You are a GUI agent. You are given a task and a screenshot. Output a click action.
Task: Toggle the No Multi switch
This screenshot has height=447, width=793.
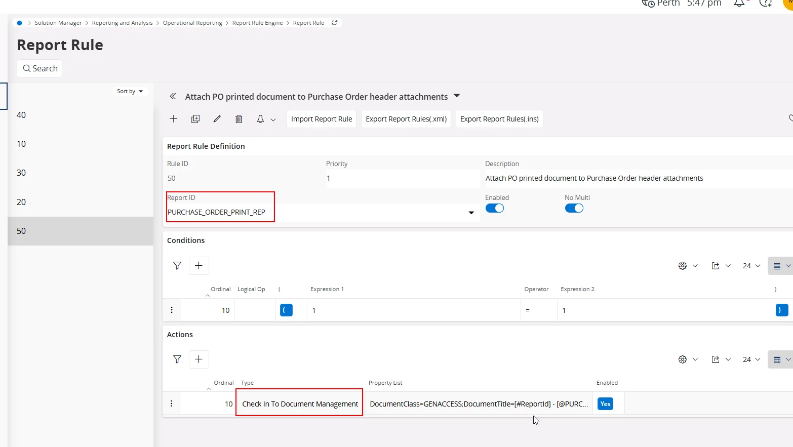click(574, 208)
